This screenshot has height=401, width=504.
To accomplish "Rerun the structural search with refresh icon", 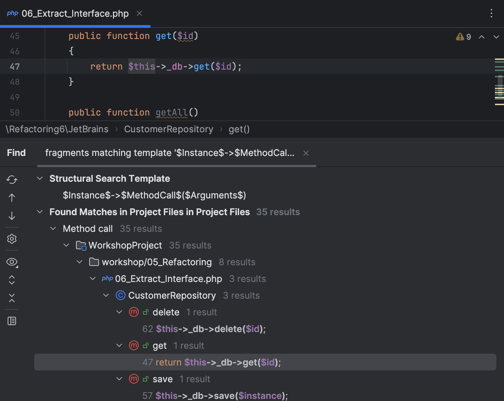I will 12,180.
